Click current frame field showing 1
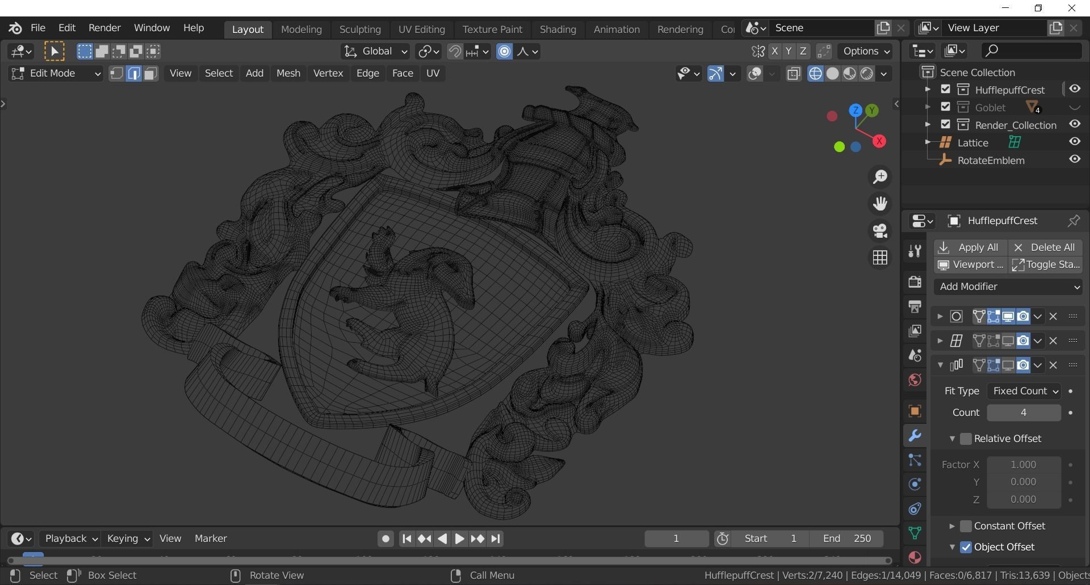1090x585 pixels. click(x=676, y=539)
